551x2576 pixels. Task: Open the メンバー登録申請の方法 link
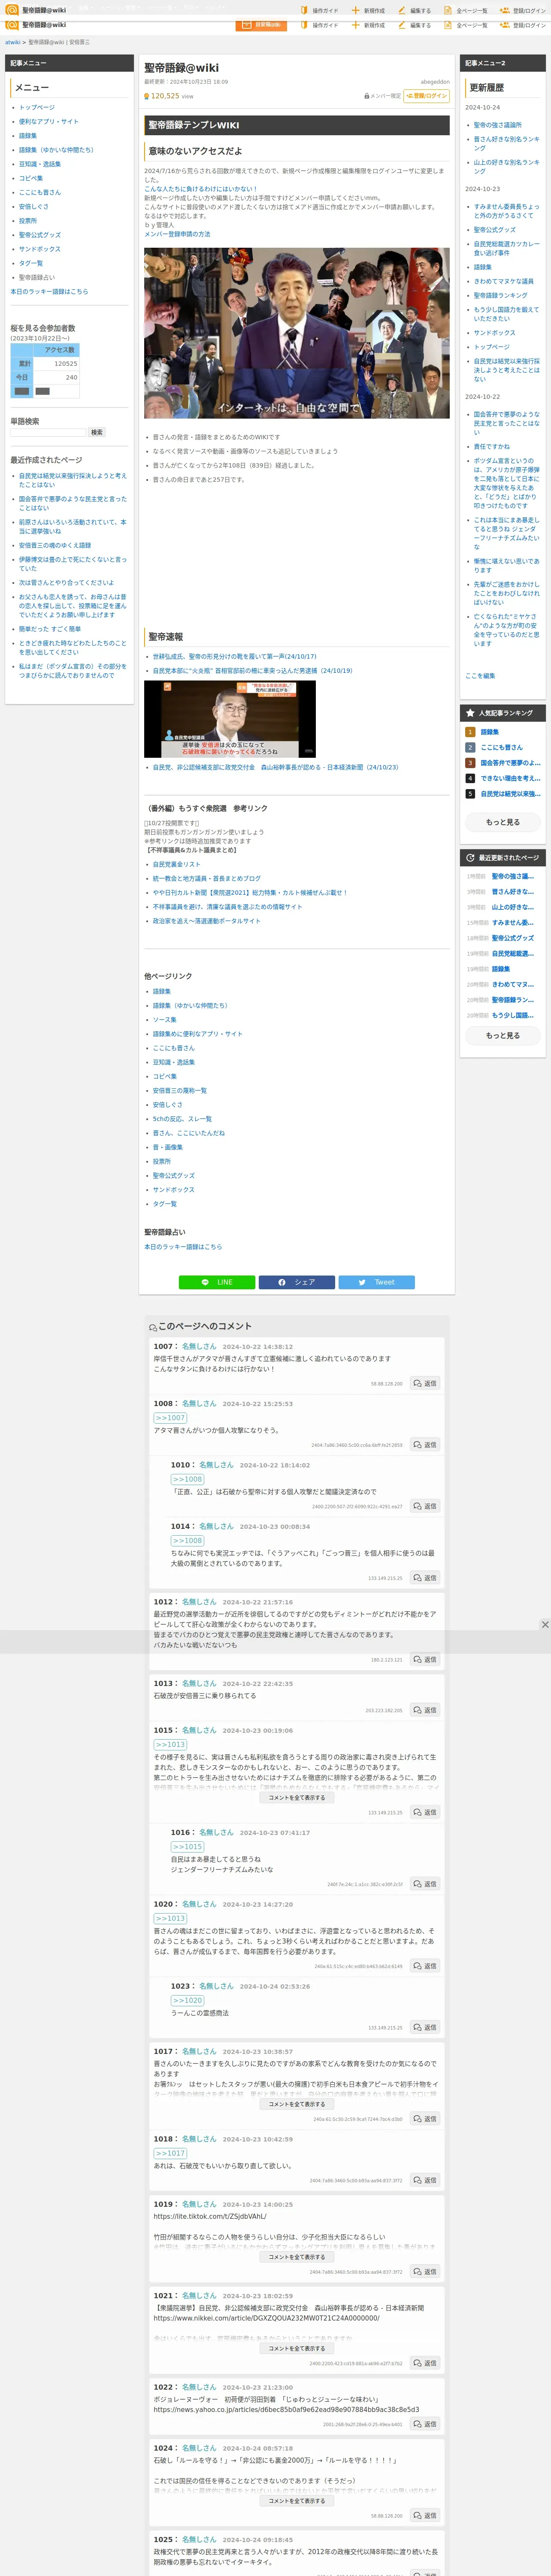[177, 234]
